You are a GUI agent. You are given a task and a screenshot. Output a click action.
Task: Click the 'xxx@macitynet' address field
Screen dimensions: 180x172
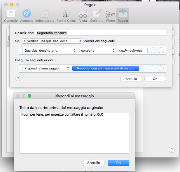(132, 51)
